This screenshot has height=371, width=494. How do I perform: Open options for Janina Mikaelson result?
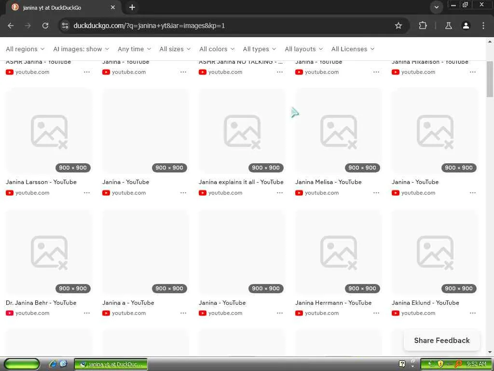(x=473, y=72)
